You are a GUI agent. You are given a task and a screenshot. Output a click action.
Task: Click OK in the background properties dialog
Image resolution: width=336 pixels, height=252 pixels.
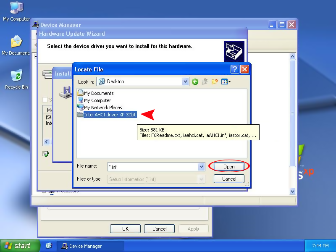tap(125, 228)
